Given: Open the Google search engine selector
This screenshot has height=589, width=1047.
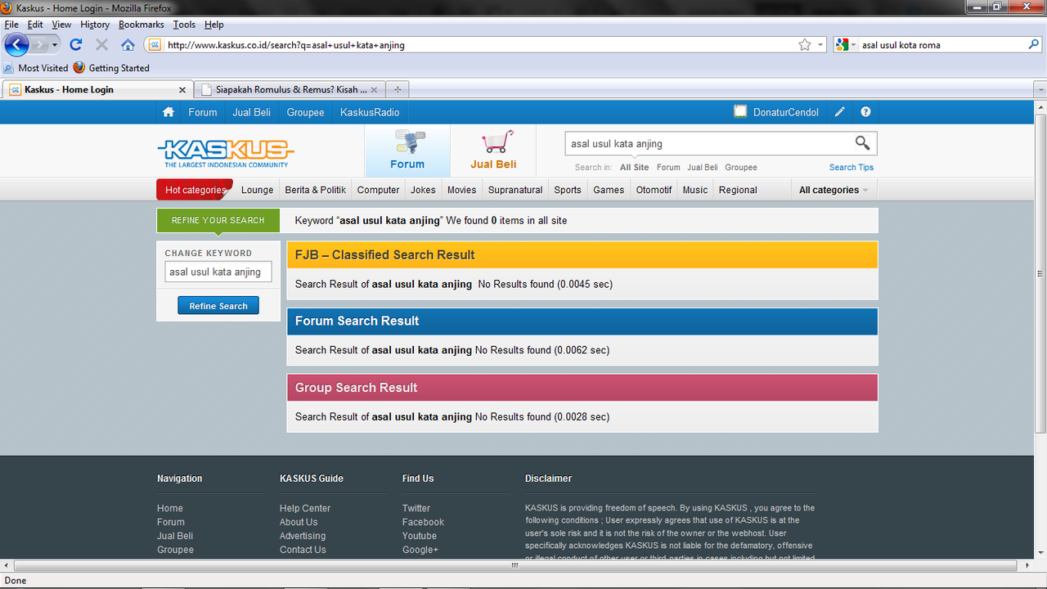Looking at the screenshot, I should tap(847, 45).
